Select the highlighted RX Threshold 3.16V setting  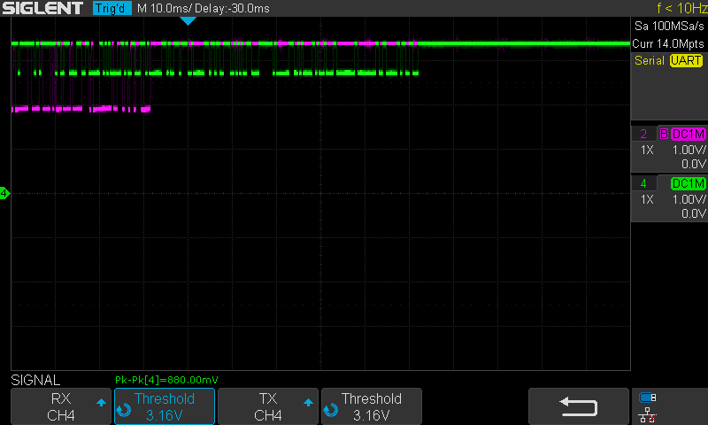165,406
